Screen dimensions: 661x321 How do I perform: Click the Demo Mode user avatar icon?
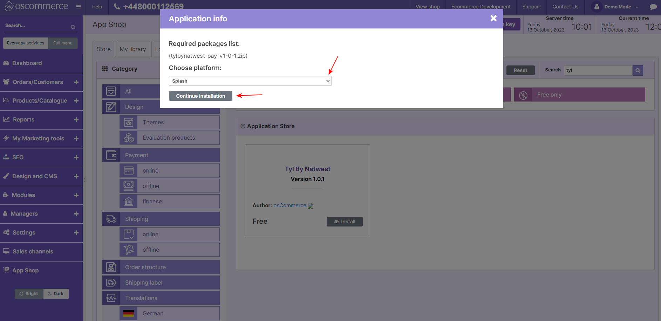click(597, 7)
